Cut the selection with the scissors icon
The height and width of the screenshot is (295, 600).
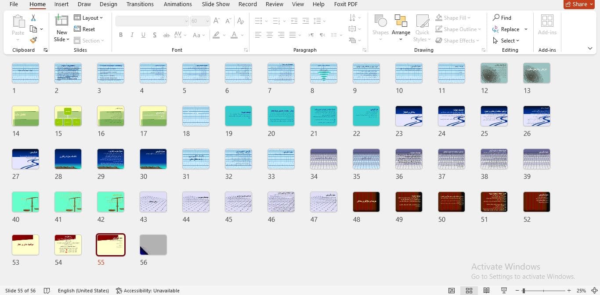pos(33,18)
